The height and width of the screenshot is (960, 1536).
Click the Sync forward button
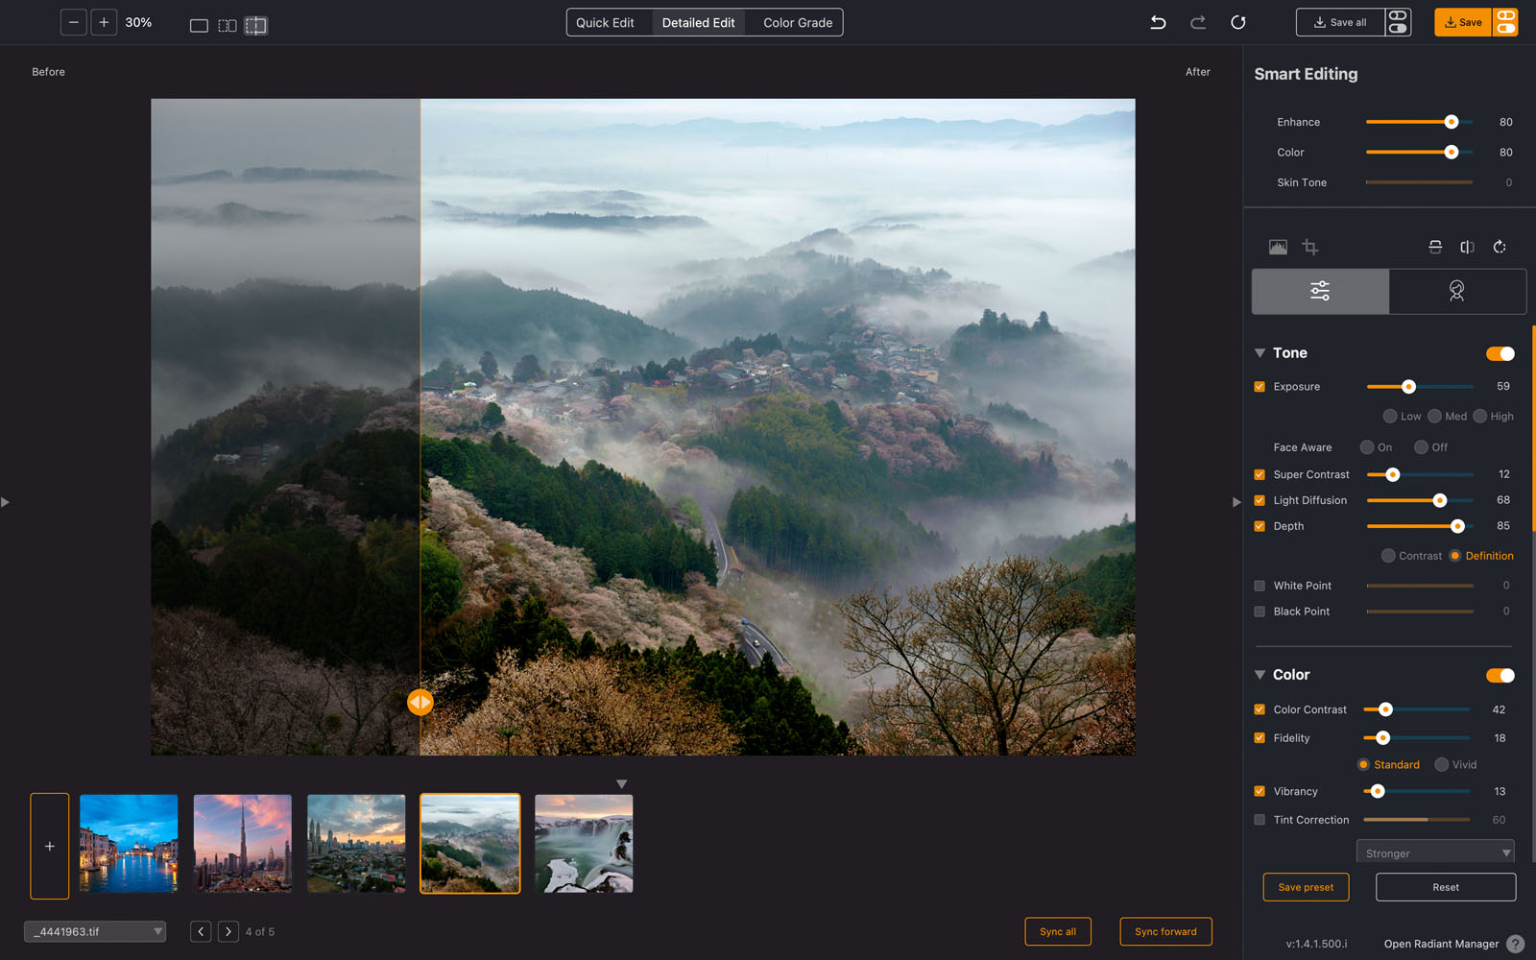click(x=1165, y=931)
